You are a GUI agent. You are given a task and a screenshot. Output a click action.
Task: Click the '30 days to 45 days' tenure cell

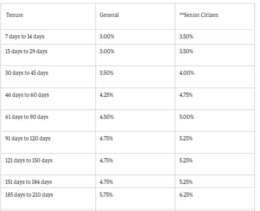pyautogui.click(x=26, y=73)
